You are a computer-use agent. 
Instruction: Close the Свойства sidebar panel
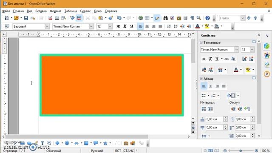click(x=259, y=35)
